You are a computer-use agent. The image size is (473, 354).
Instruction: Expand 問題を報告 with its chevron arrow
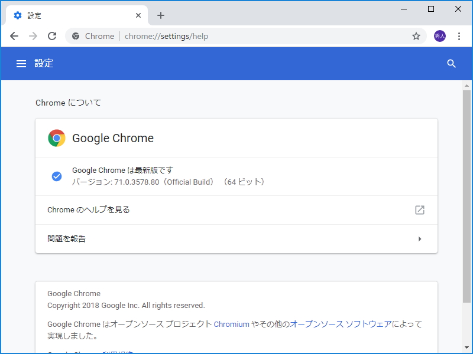point(420,238)
